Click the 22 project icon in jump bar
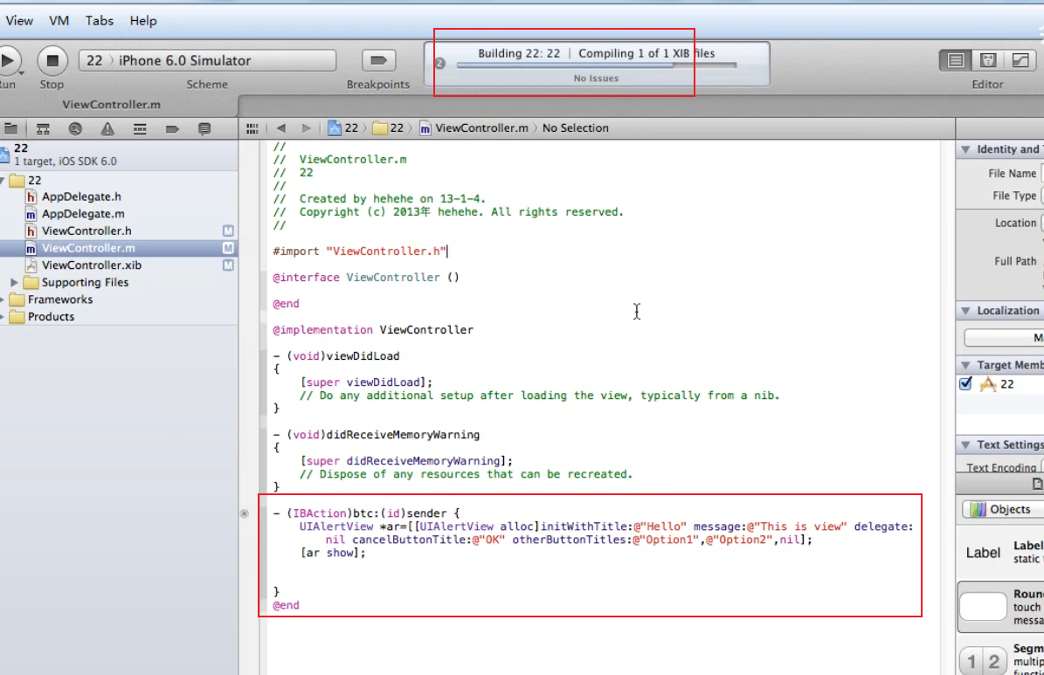 coord(335,127)
